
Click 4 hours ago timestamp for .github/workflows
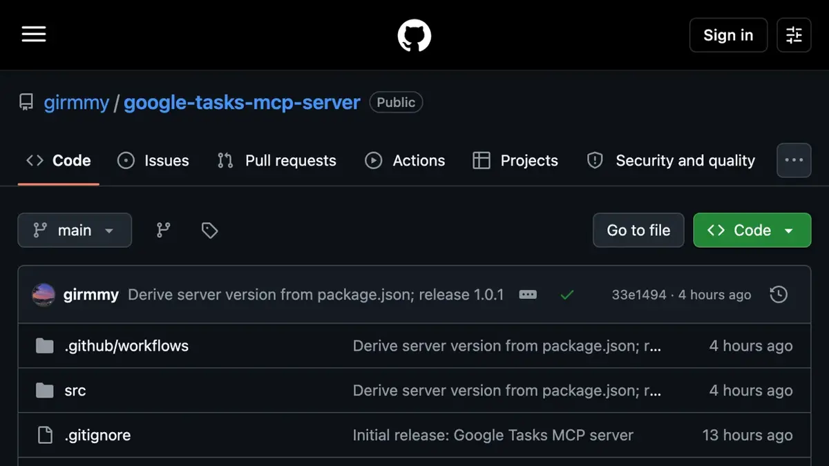pyautogui.click(x=751, y=346)
